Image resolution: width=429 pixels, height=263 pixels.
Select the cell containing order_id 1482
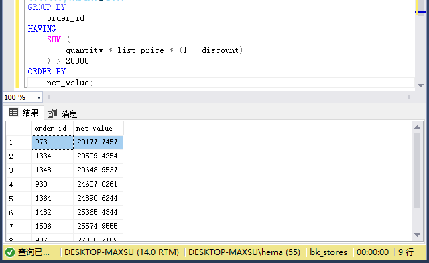52,213
